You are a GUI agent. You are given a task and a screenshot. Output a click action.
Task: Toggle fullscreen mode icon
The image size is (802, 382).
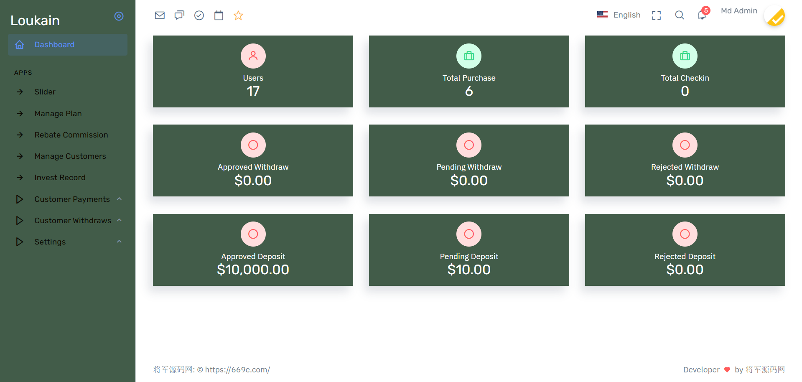[656, 15]
